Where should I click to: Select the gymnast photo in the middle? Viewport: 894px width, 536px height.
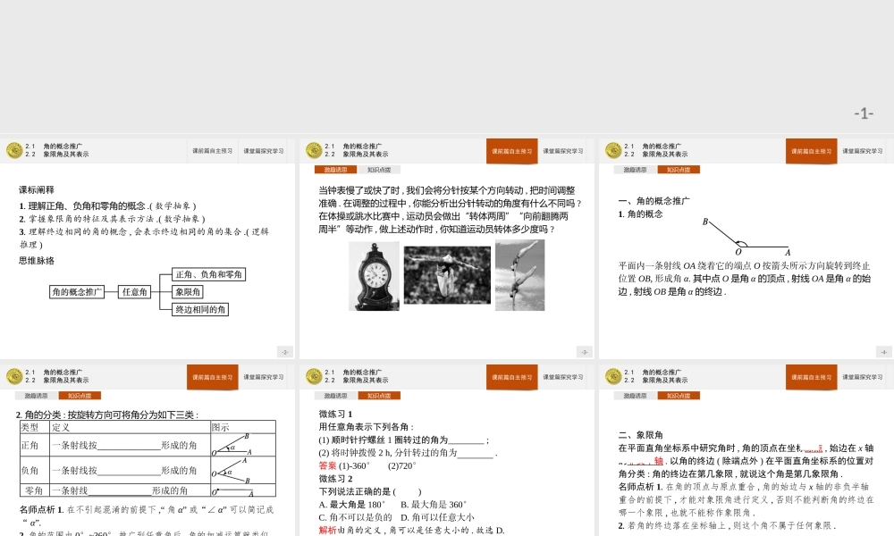(x=447, y=275)
